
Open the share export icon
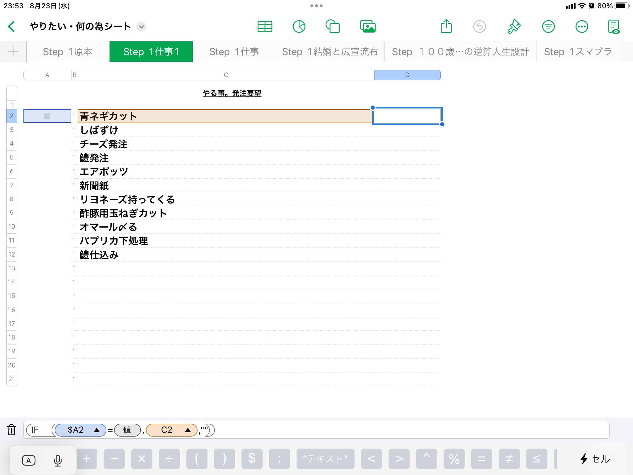[x=446, y=27]
